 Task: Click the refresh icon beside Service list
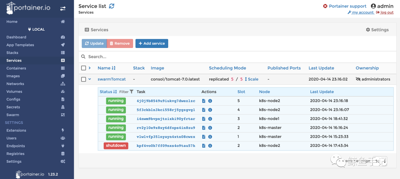[x=112, y=6]
